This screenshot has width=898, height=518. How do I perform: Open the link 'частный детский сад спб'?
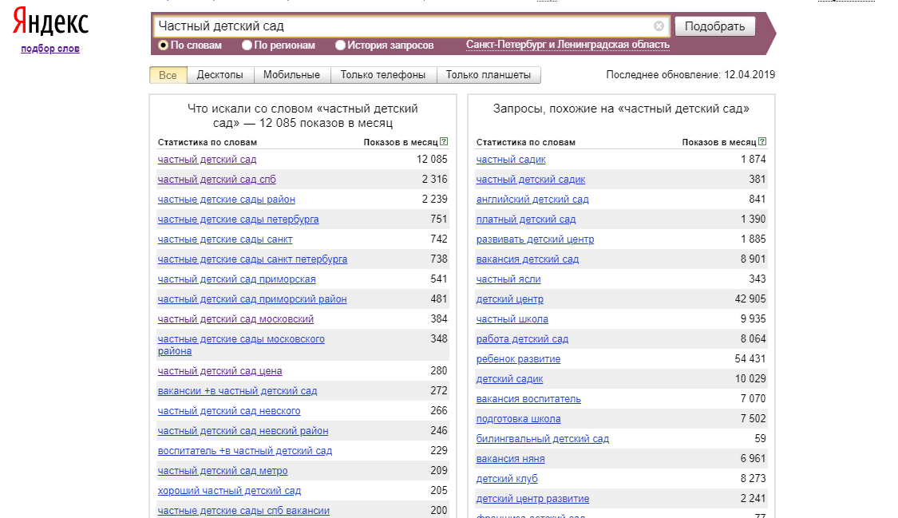[217, 179]
